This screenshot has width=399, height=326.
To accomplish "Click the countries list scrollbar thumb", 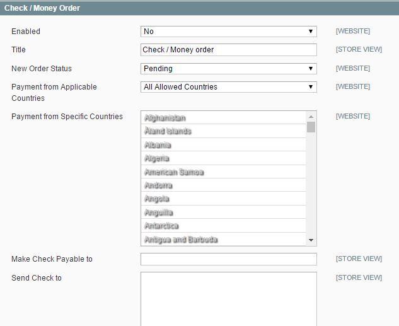I will coord(311,127).
